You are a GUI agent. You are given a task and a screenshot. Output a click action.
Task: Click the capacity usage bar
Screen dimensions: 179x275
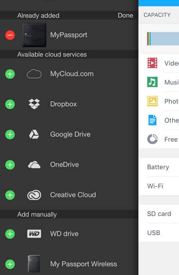(163, 38)
